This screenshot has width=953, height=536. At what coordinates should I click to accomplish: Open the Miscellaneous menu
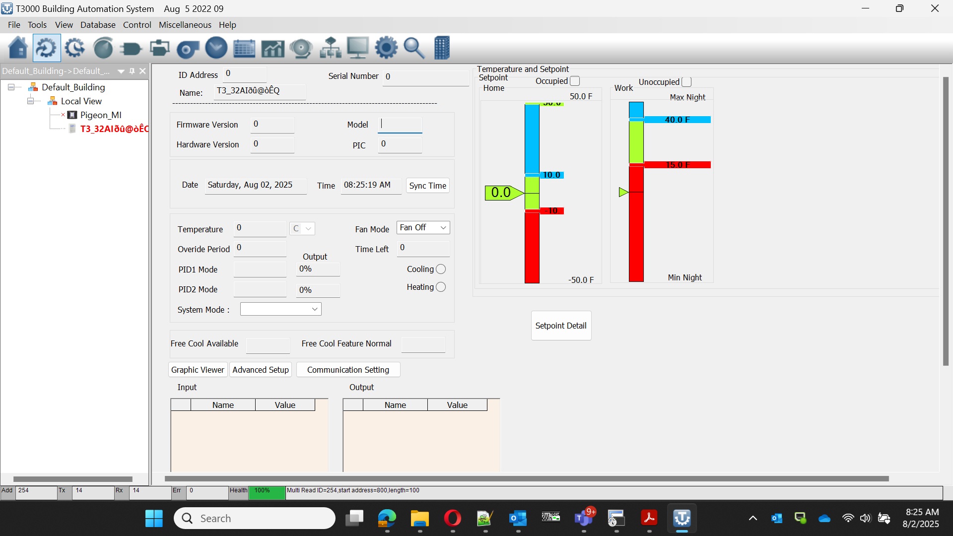185,25
